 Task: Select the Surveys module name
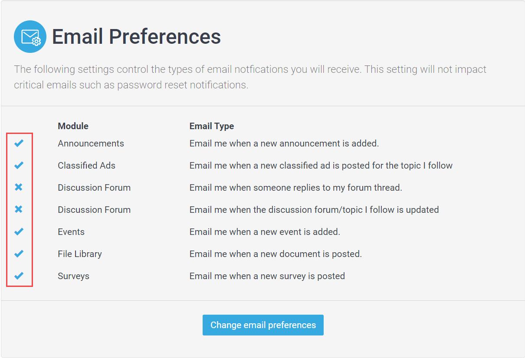[73, 276]
